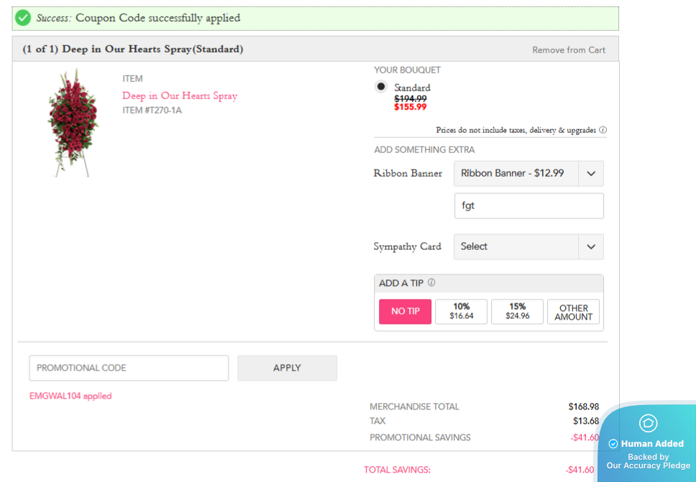Select the 10% tip option
This screenshot has width=696, height=482.
pos(461,312)
